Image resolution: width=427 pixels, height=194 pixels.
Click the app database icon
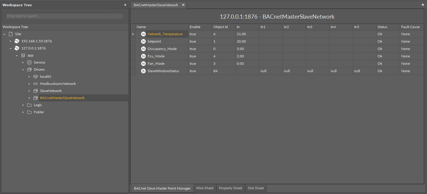[x=23, y=55]
